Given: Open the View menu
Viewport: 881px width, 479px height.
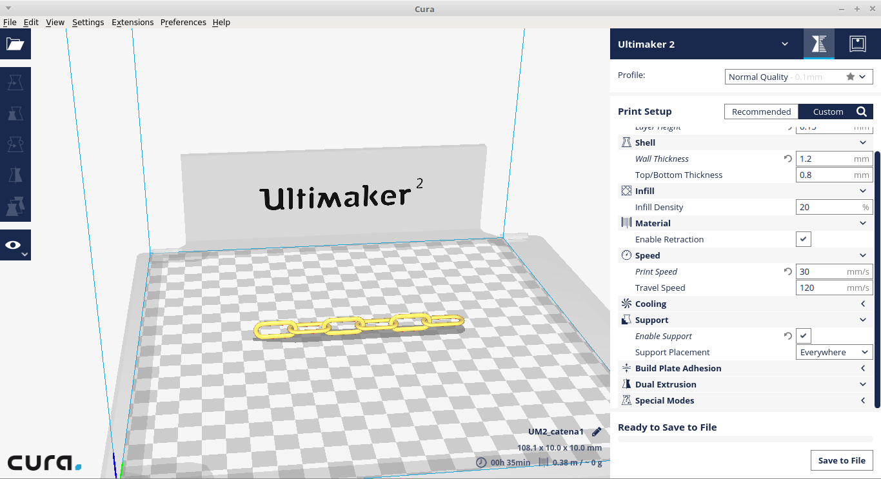Looking at the screenshot, I should (x=55, y=22).
